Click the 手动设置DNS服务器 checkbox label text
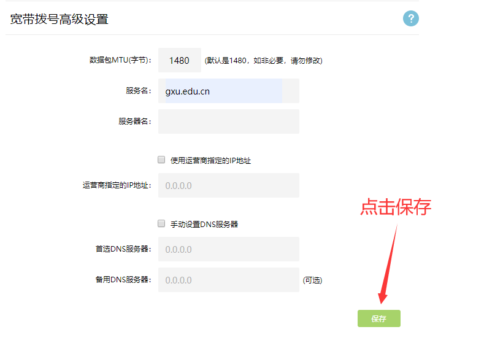503x351 pixels. (x=204, y=225)
